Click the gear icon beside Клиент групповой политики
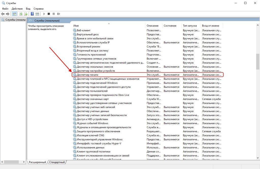 coord(75,152)
